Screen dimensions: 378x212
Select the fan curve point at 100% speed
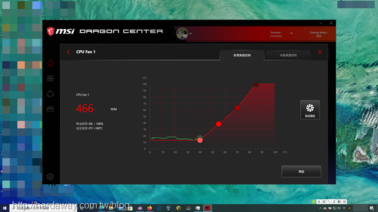256,84
